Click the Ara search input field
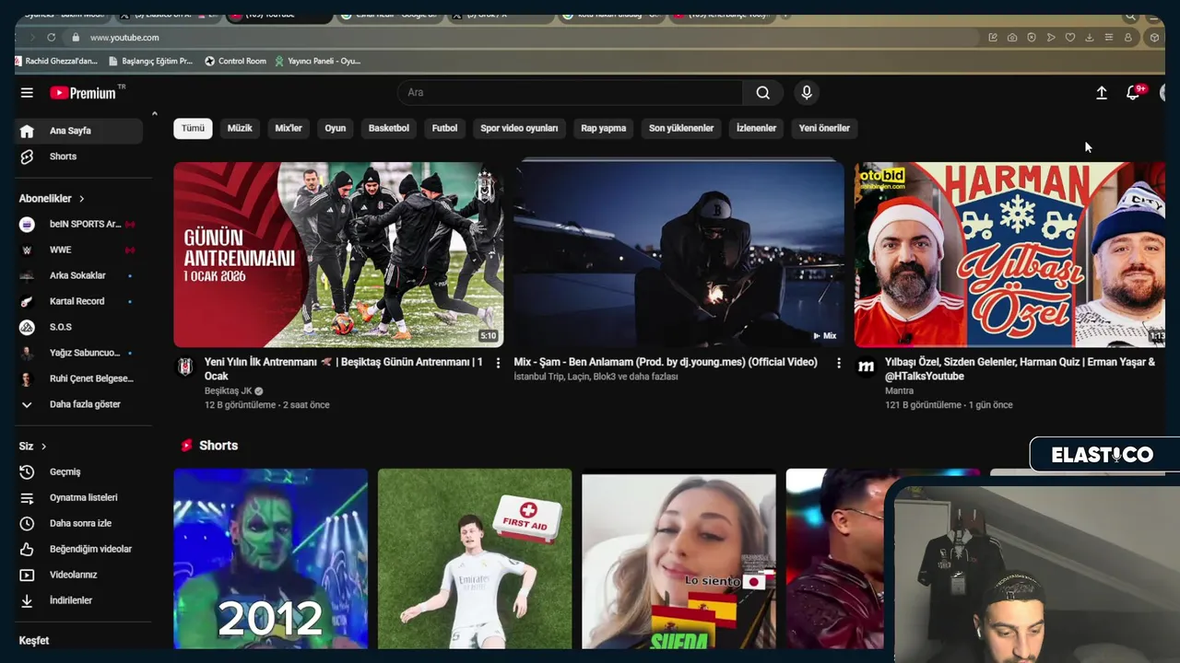Screen dimensions: 1180x663 pos(570,92)
